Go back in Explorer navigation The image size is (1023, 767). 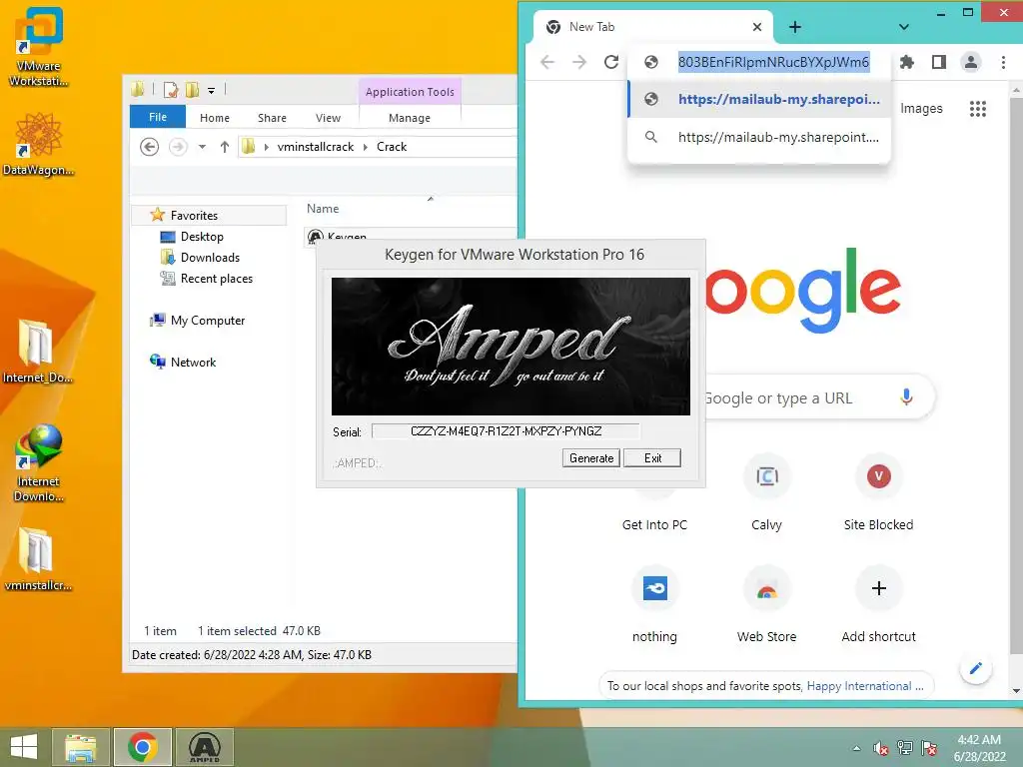[x=150, y=147]
